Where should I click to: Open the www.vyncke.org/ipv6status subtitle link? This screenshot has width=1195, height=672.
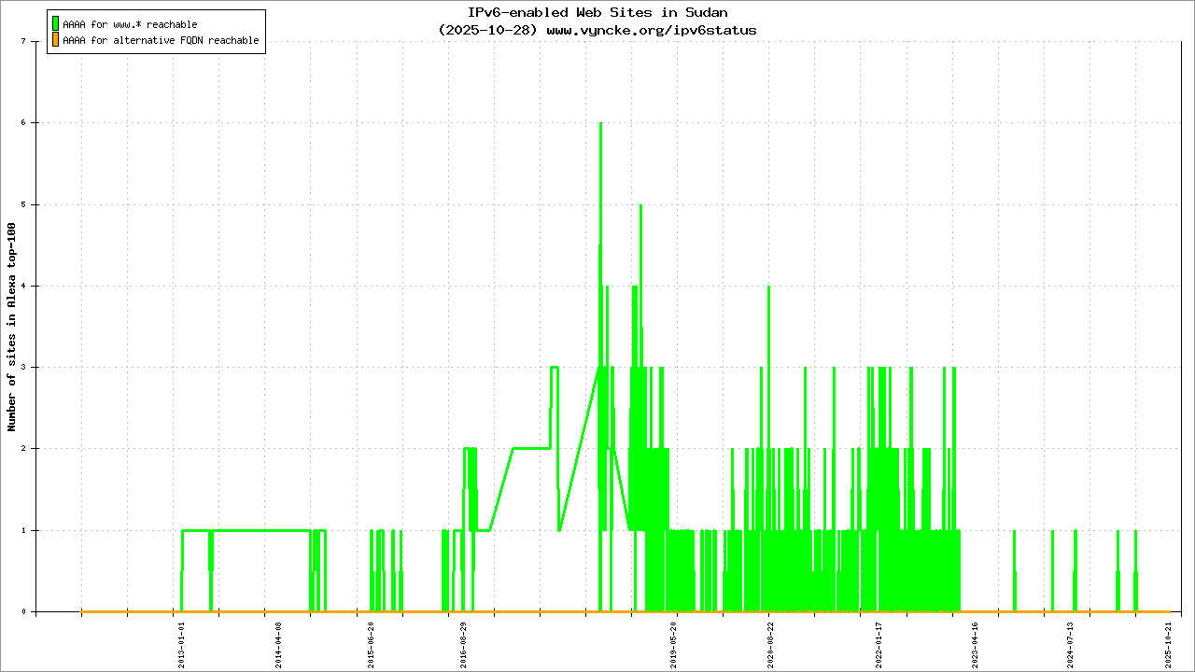click(651, 30)
